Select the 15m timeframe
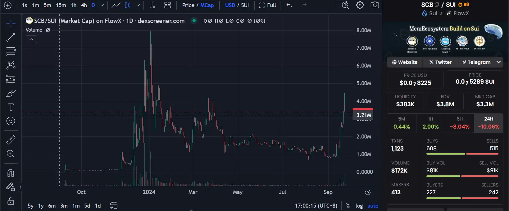The image size is (509, 211). point(61,5)
